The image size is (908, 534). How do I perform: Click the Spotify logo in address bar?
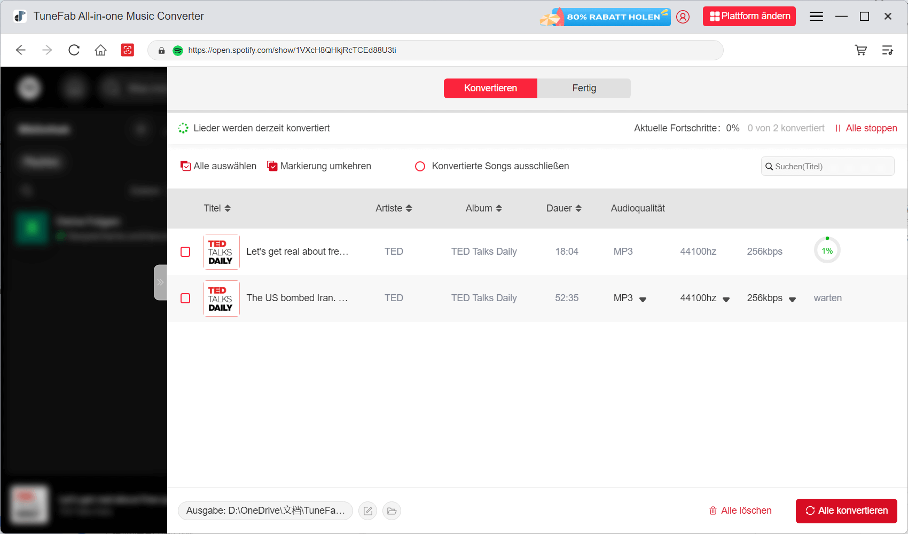(178, 50)
